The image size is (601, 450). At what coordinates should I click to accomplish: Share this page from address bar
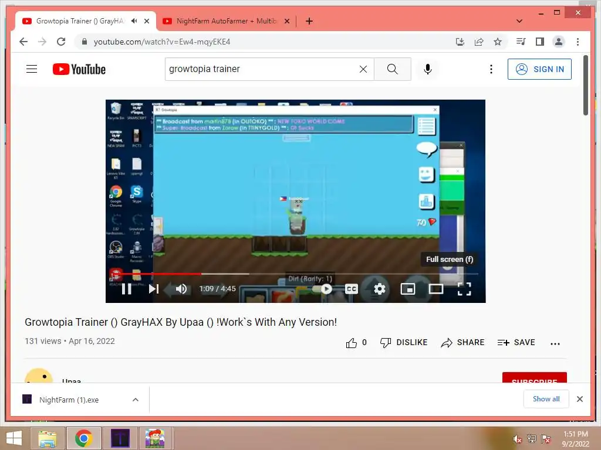click(x=479, y=42)
